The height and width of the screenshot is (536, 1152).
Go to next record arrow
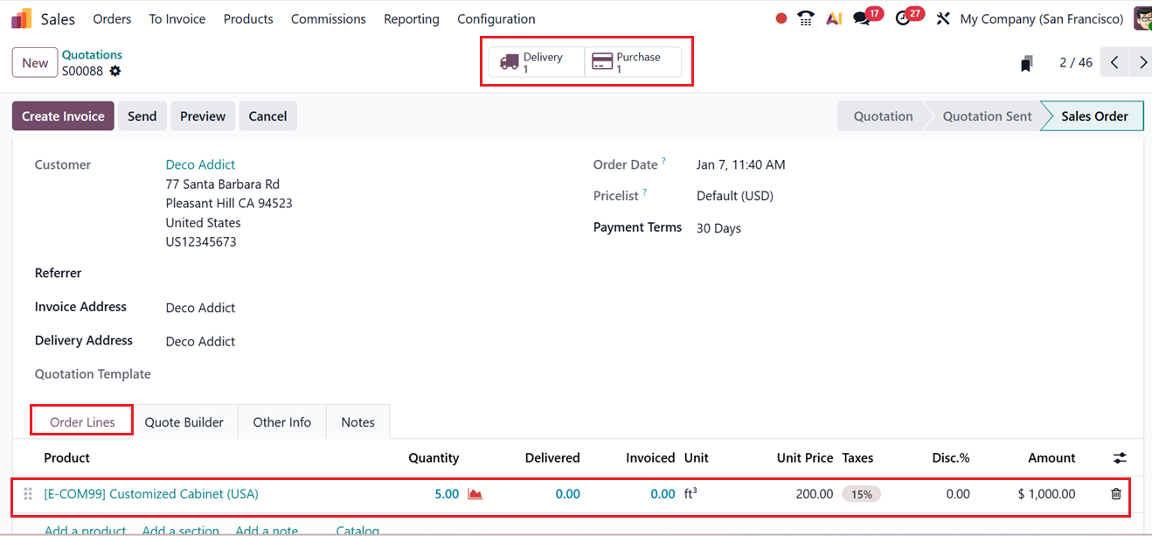pos(1142,62)
